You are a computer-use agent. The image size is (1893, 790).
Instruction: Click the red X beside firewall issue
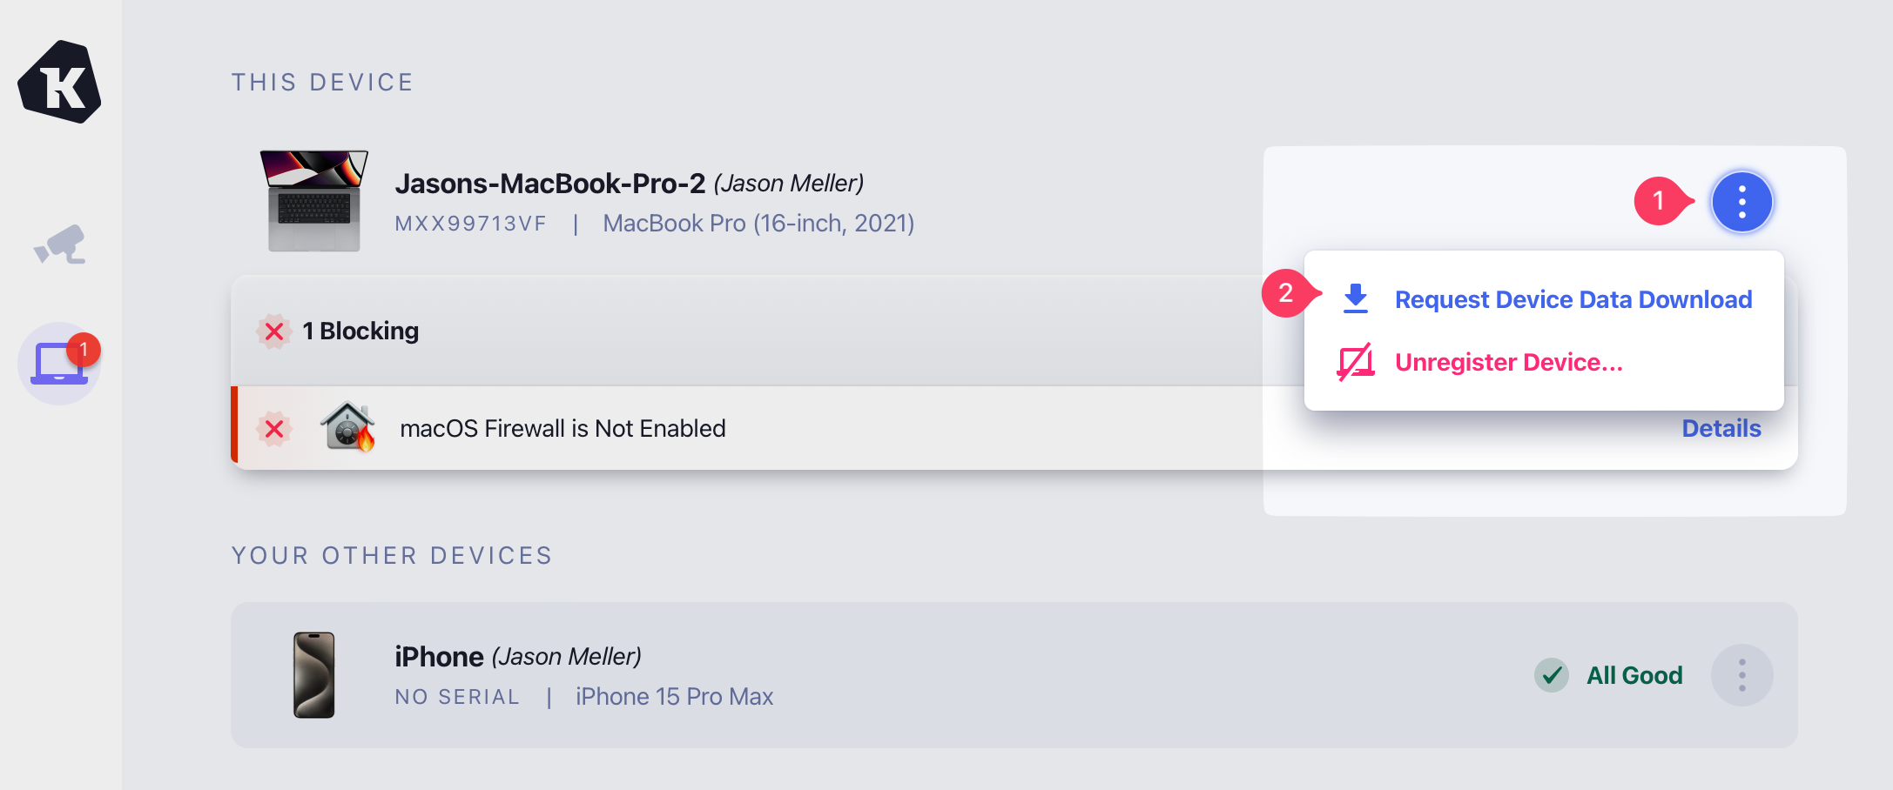click(x=274, y=429)
